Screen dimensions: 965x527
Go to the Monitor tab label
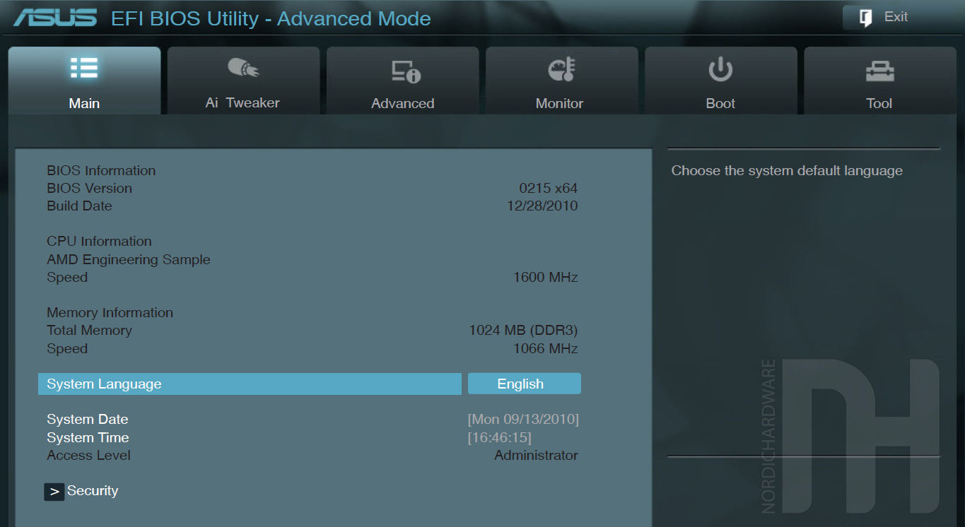(559, 103)
